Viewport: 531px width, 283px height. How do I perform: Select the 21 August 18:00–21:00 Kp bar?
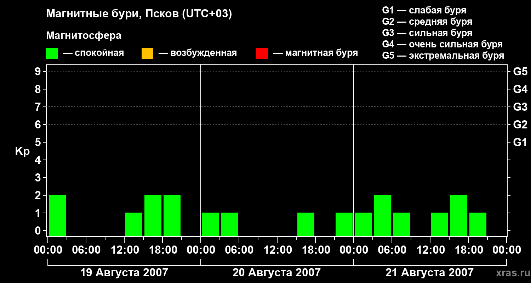[478, 224]
